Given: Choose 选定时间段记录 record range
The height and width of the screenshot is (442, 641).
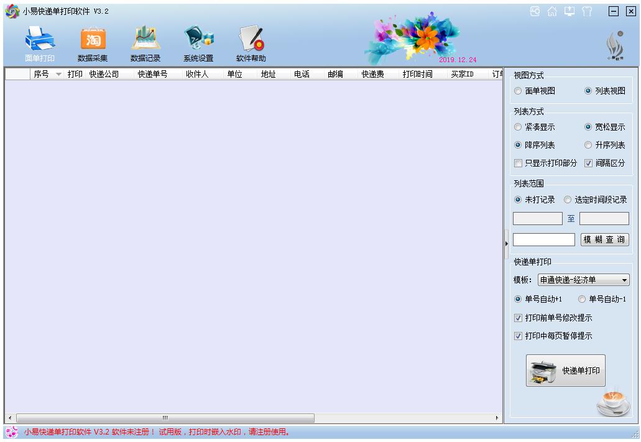Looking at the screenshot, I should coord(567,200).
